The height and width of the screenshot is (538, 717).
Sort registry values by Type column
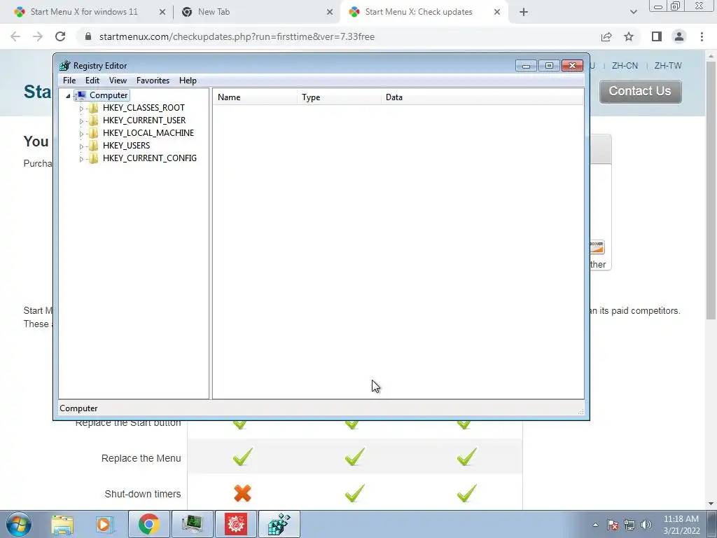tap(339, 97)
